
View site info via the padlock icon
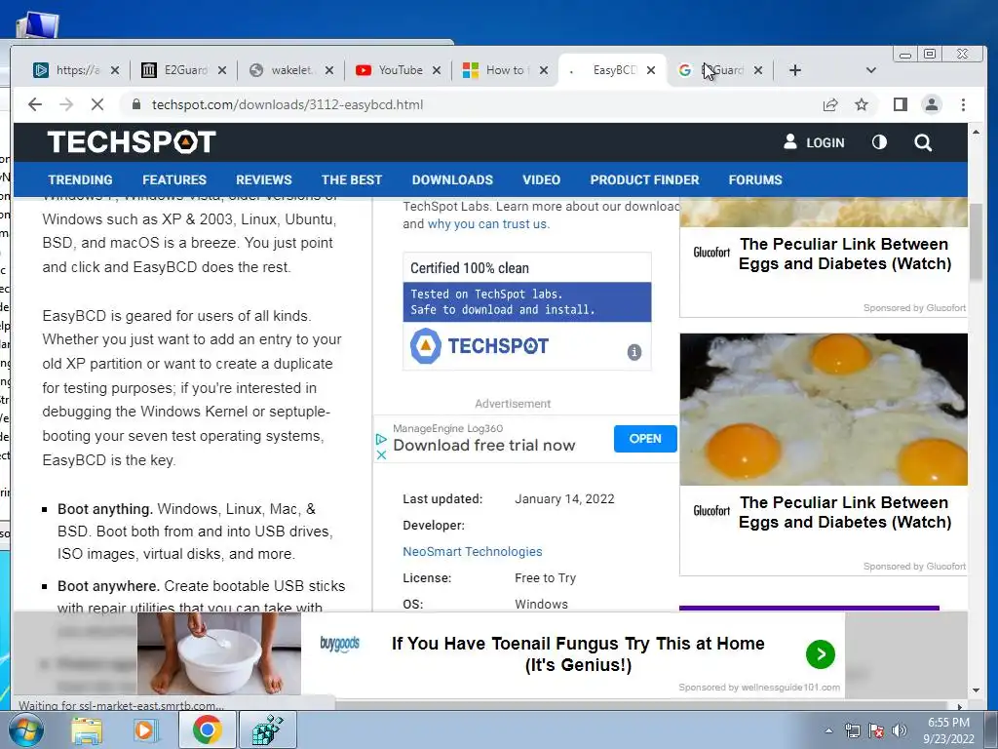click(136, 104)
